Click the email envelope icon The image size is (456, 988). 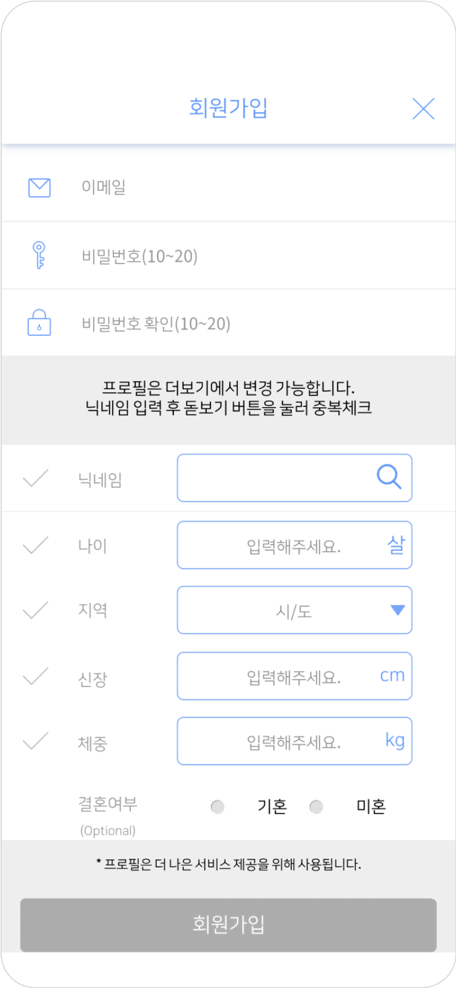click(x=39, y=187)
